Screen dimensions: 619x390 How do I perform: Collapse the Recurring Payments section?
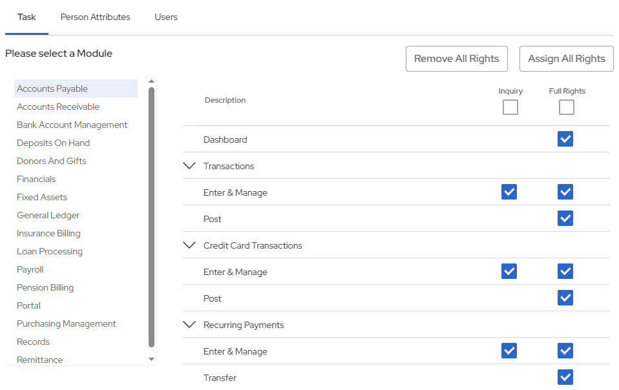[189, 325]
